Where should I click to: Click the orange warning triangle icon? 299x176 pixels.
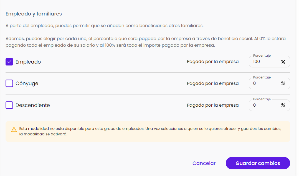tap(14, 129)
